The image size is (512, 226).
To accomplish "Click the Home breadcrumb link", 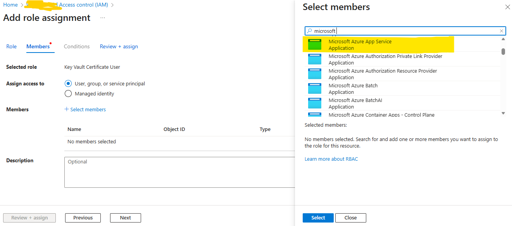I will click(x=10, y=5).
